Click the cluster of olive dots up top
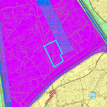Viewport: 107px width, 107px height. pos(61,12)
